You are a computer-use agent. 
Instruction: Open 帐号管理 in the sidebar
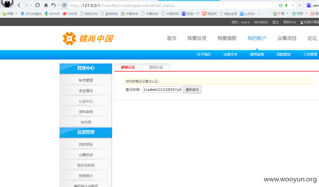point(86,80)
